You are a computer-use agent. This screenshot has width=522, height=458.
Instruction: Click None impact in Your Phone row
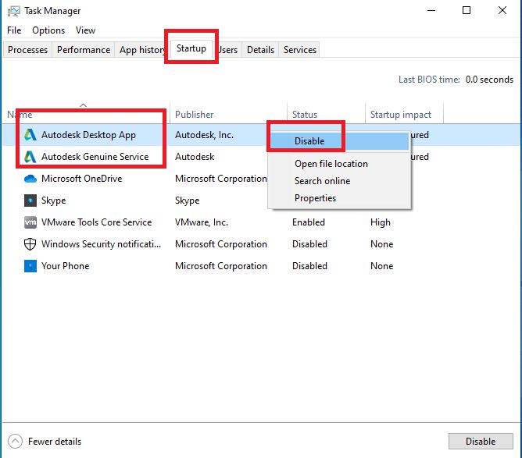(382, 266)
